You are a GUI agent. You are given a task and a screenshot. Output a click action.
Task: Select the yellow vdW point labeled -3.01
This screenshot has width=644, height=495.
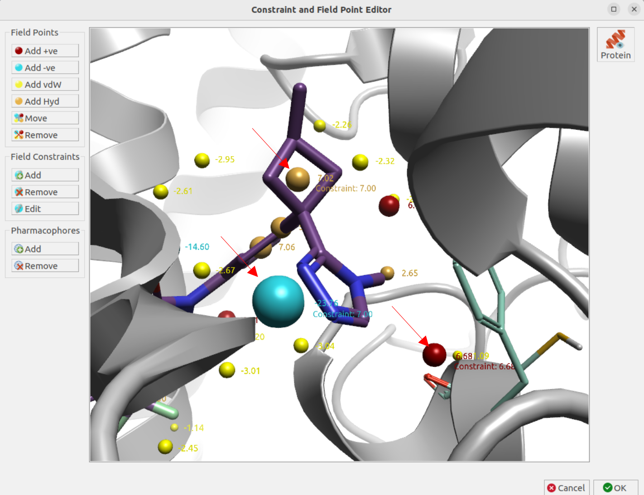pos(227,370)
